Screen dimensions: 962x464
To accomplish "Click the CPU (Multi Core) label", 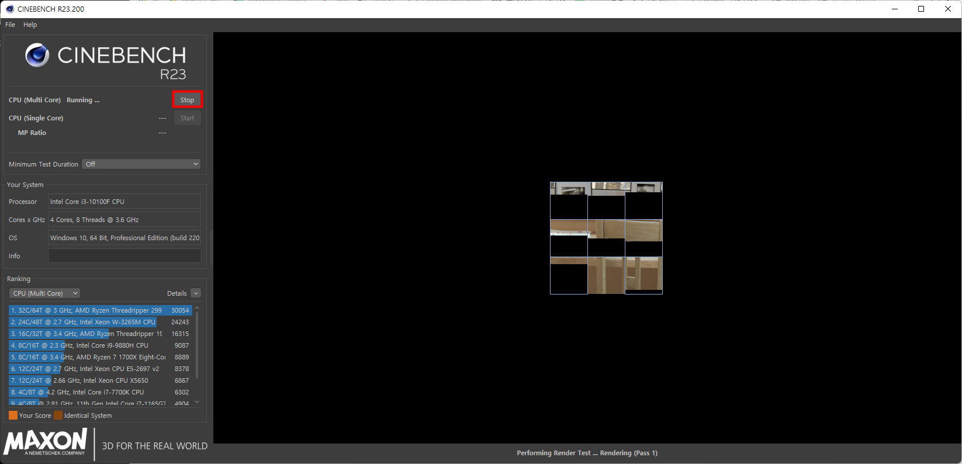I will (x=34, y=100).
